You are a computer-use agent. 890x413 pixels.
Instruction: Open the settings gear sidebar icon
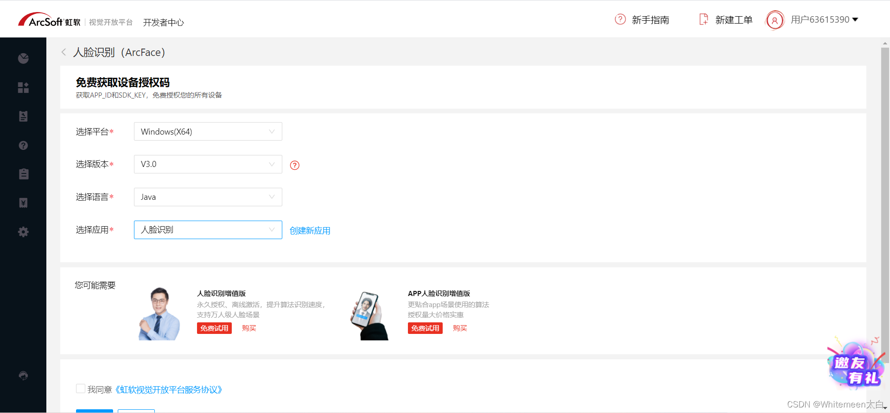[x=23, y=232]
